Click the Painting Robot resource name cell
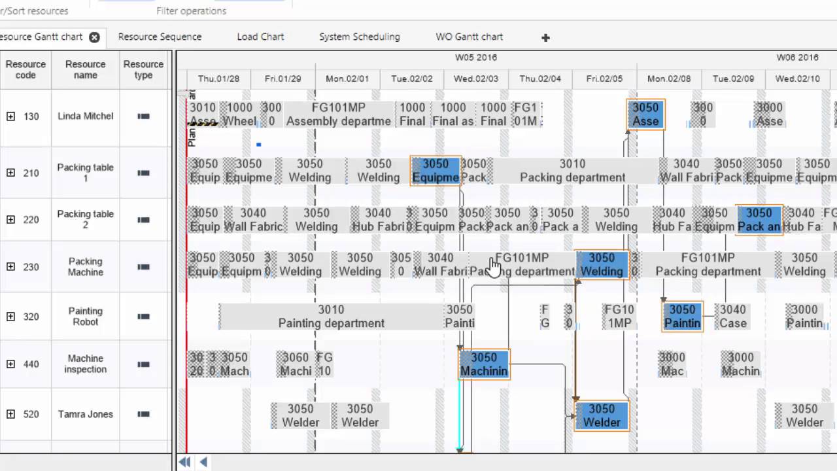Image resolution: width=837 pixels, height=471 pixels. point(85,317)
